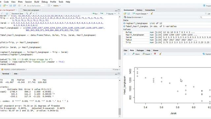Open the Viewer tab
The width and height of the screenshot is (211, 119).
click(156, 51)
